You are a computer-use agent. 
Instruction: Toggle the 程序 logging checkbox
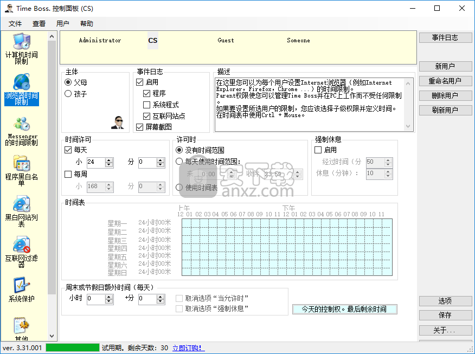[146, 94]
